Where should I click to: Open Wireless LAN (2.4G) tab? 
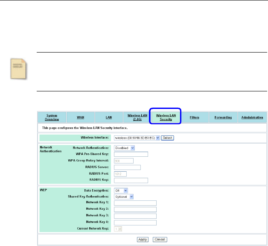137,117
